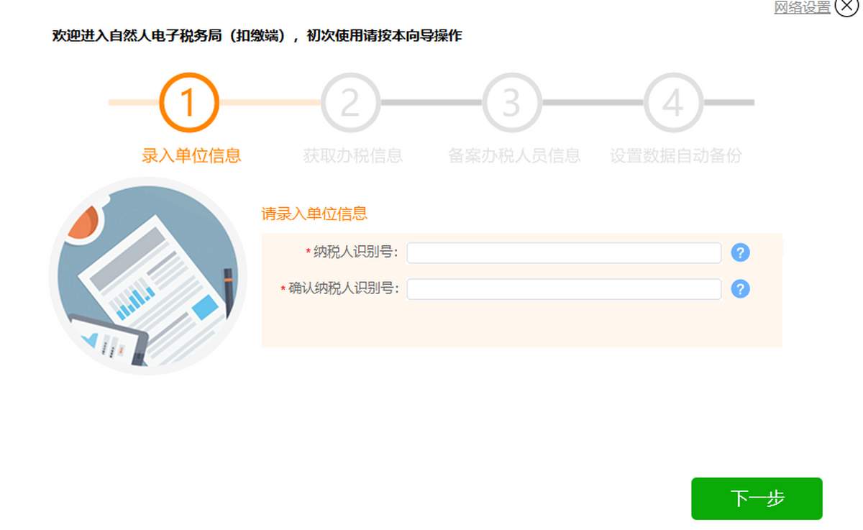Viewport: 863px width, 530px height.
Task: Click the 请录入单位信息 heading
Action: pyautogui.click(x=314, y=214)
